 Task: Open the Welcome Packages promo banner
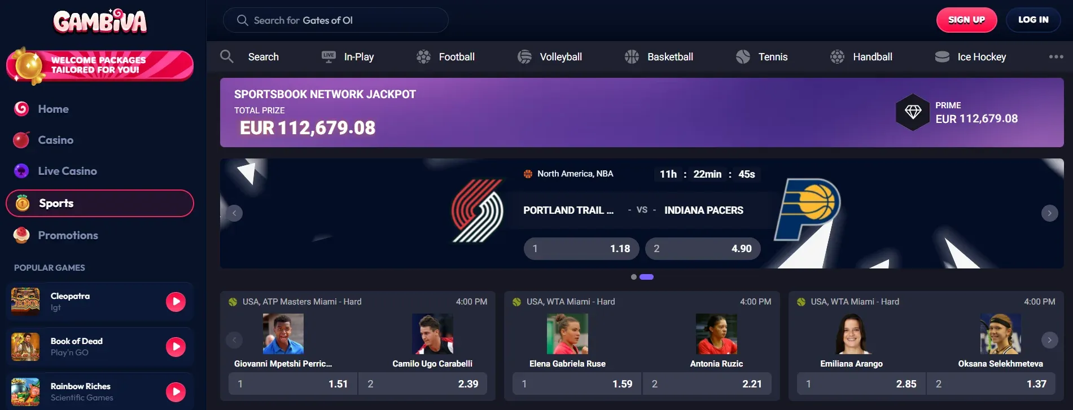click(x=100, y=65)
